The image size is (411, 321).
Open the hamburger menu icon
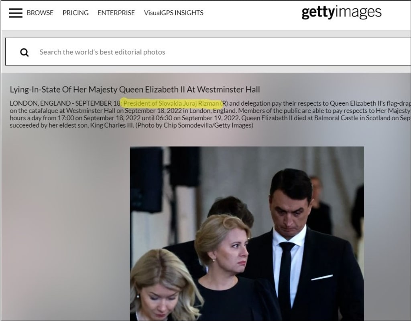pyautogui.click(x=16, y=13)
